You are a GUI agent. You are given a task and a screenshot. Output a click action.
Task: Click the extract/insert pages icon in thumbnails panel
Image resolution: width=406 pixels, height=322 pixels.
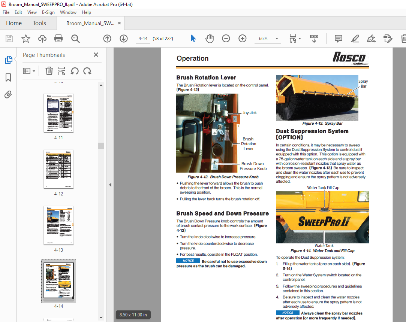click(x=61, y=71)
